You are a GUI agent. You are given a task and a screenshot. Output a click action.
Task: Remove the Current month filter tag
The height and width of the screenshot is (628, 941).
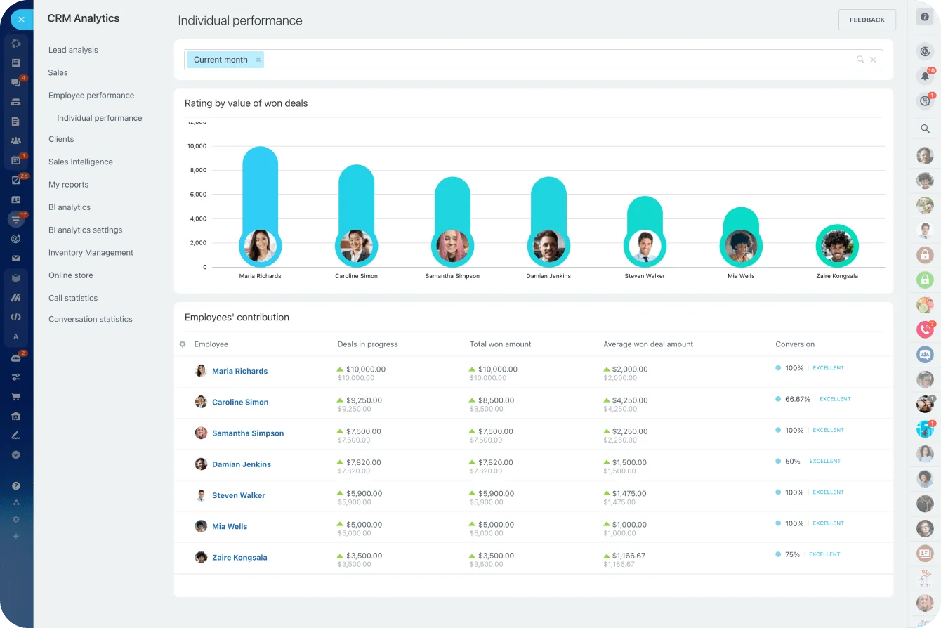258,60
